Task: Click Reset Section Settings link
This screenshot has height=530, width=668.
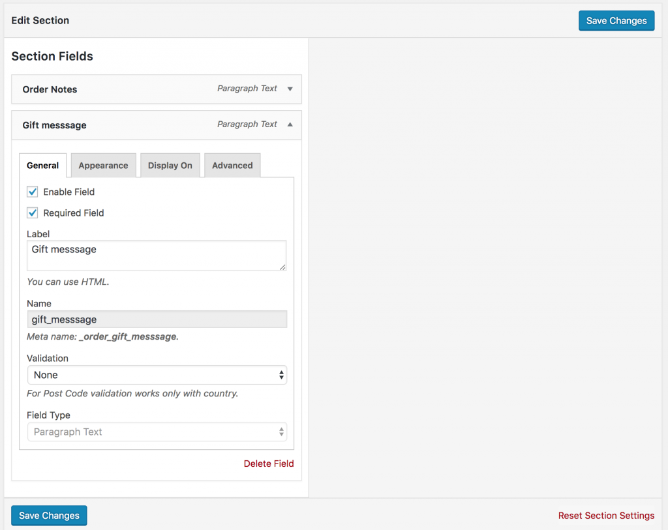Action: click(x=606, y=516)
